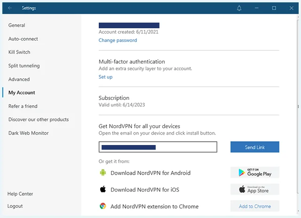
Task: Click the Add to Chrome button
Action: coord(255,206)
